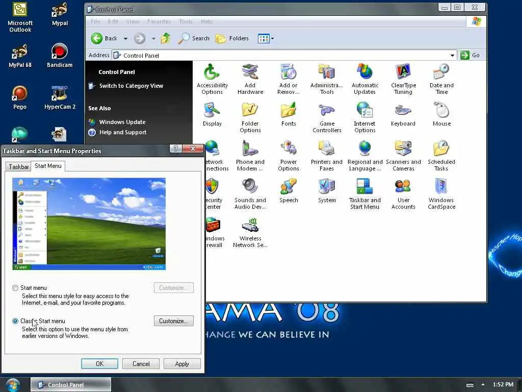Open Printers and Faxes icon
The image size is (522, 392).
point(327,156)
